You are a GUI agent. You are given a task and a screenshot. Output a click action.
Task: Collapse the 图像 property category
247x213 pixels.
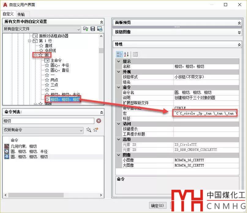click(x=119, y=155)
